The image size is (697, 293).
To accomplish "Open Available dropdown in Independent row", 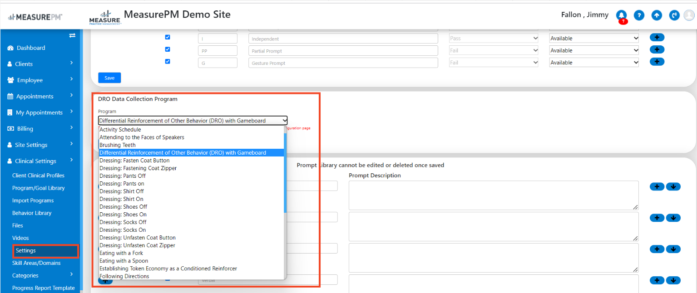I will tap(594, 39).
